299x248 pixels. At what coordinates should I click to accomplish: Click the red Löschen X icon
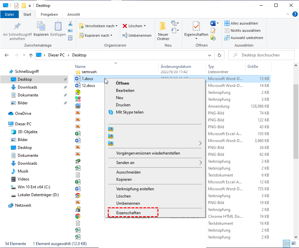(x=125, y=26)
